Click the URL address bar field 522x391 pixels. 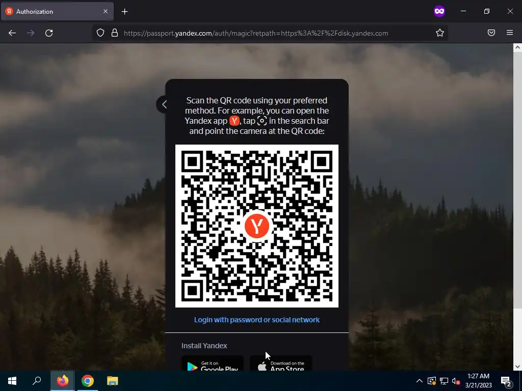270,33
